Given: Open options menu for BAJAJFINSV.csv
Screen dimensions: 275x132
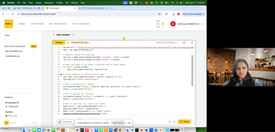Looking at the screenshot, I should (x=34, y=51).
